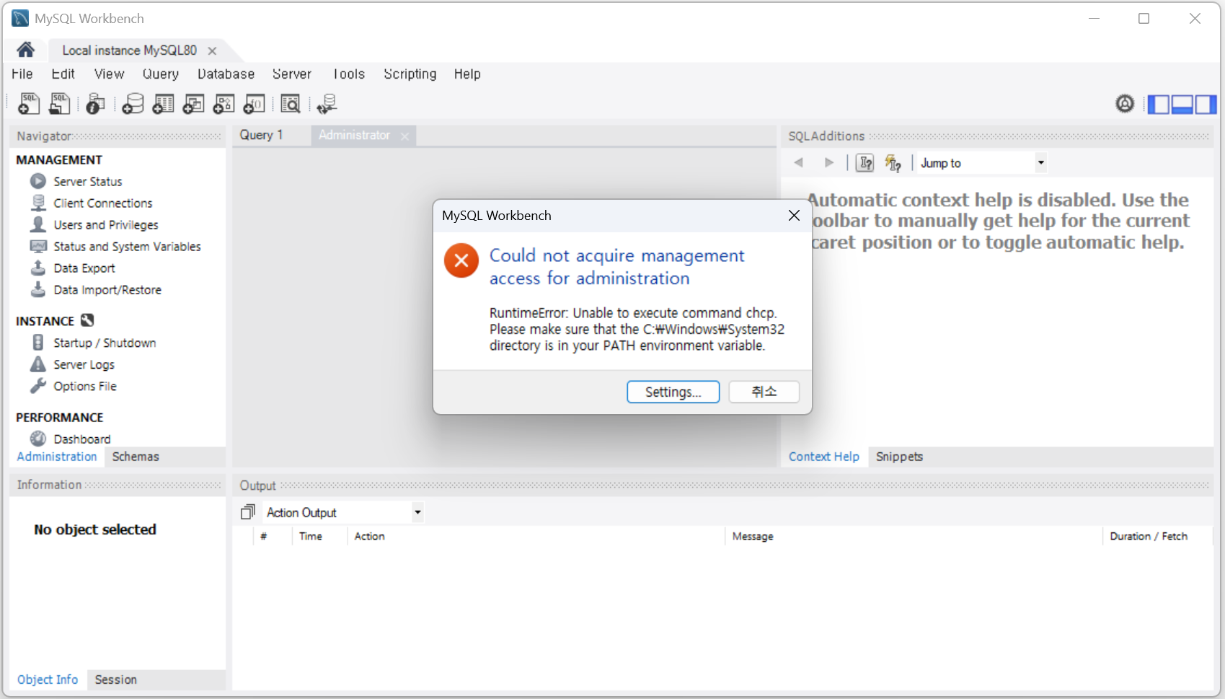This screenshot has height=699, width=1225.
Task: Select the Local instance MySQL80 tab
Action: coord(130,50)
